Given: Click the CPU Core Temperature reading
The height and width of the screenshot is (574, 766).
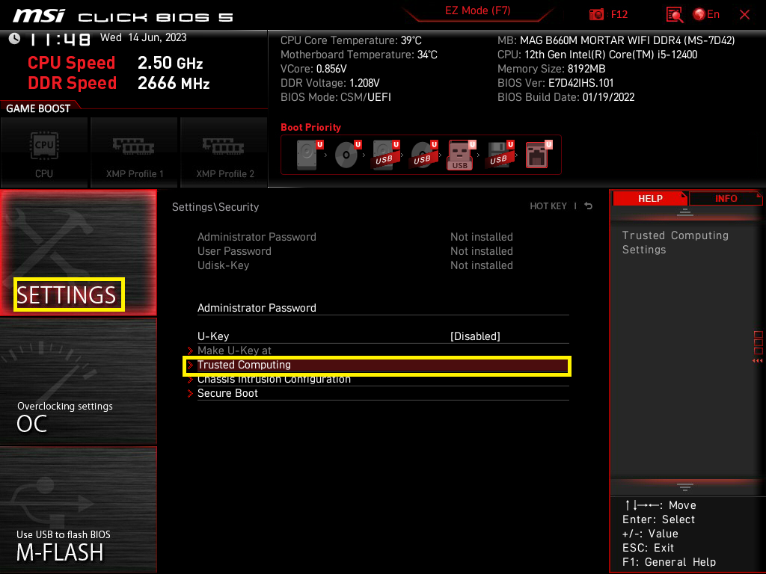Looking at the screenshot, I should tap(351, 40).
